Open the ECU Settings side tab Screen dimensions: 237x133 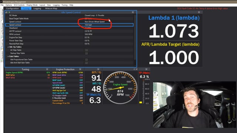tap(2, 15)
